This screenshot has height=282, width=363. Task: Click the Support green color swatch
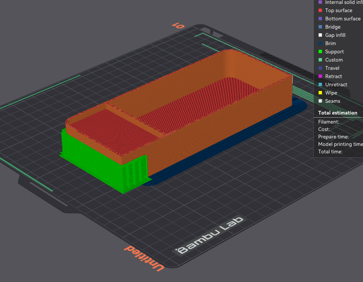tap(320, 51)
